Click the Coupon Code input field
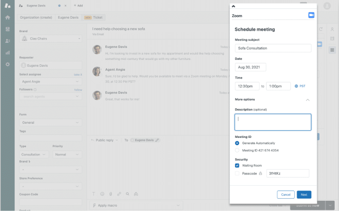The image size is (339, 211). 51,202
